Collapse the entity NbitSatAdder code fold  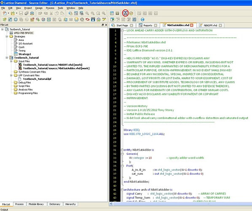click(x=122, y=150)
